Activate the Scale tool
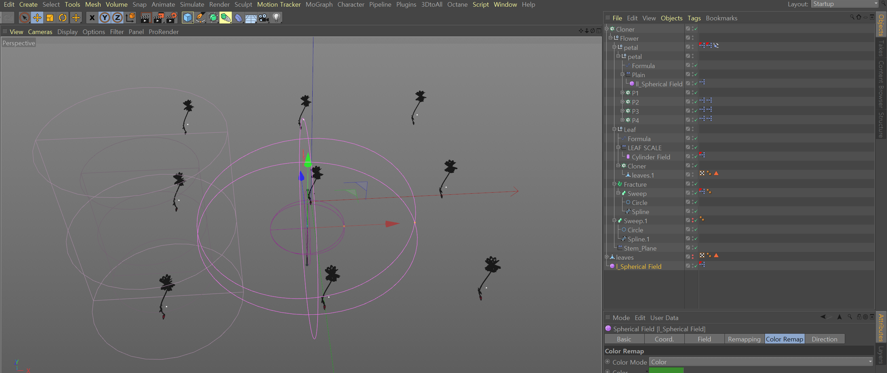 (x=50, y=18)
